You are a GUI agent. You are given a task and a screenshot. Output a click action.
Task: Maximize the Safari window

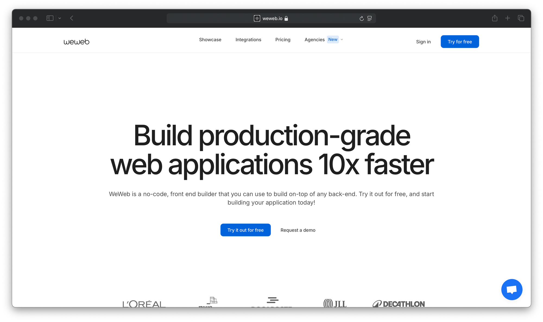(x=35, y=18)
